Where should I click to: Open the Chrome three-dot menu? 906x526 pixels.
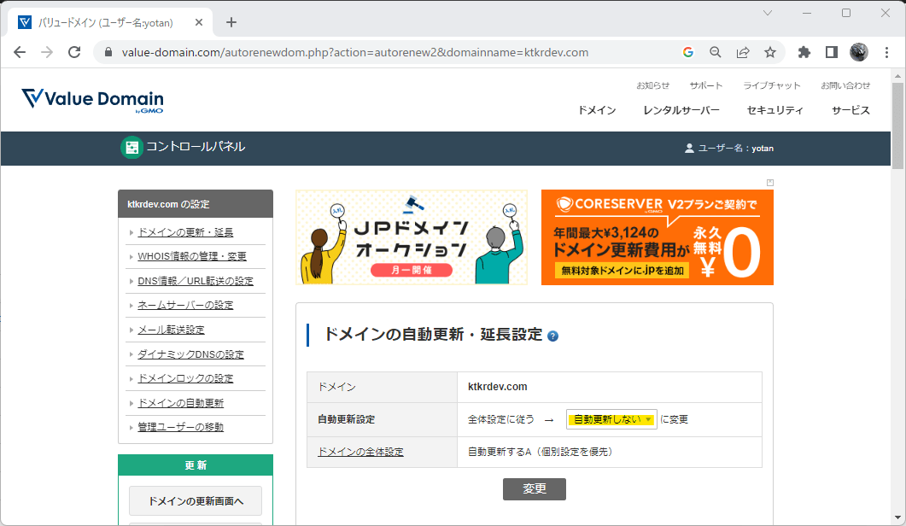coord(886,53)
